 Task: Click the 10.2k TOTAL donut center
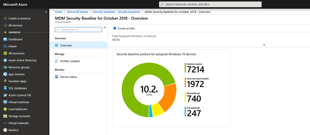tap(149, 90)
